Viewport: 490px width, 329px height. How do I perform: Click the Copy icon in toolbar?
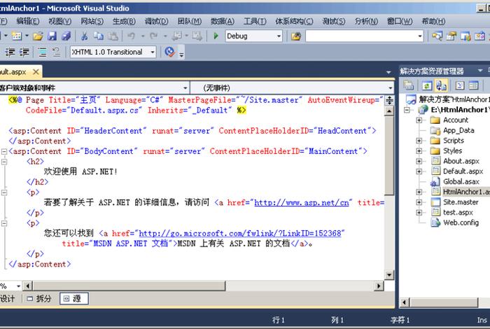(99, 36)
